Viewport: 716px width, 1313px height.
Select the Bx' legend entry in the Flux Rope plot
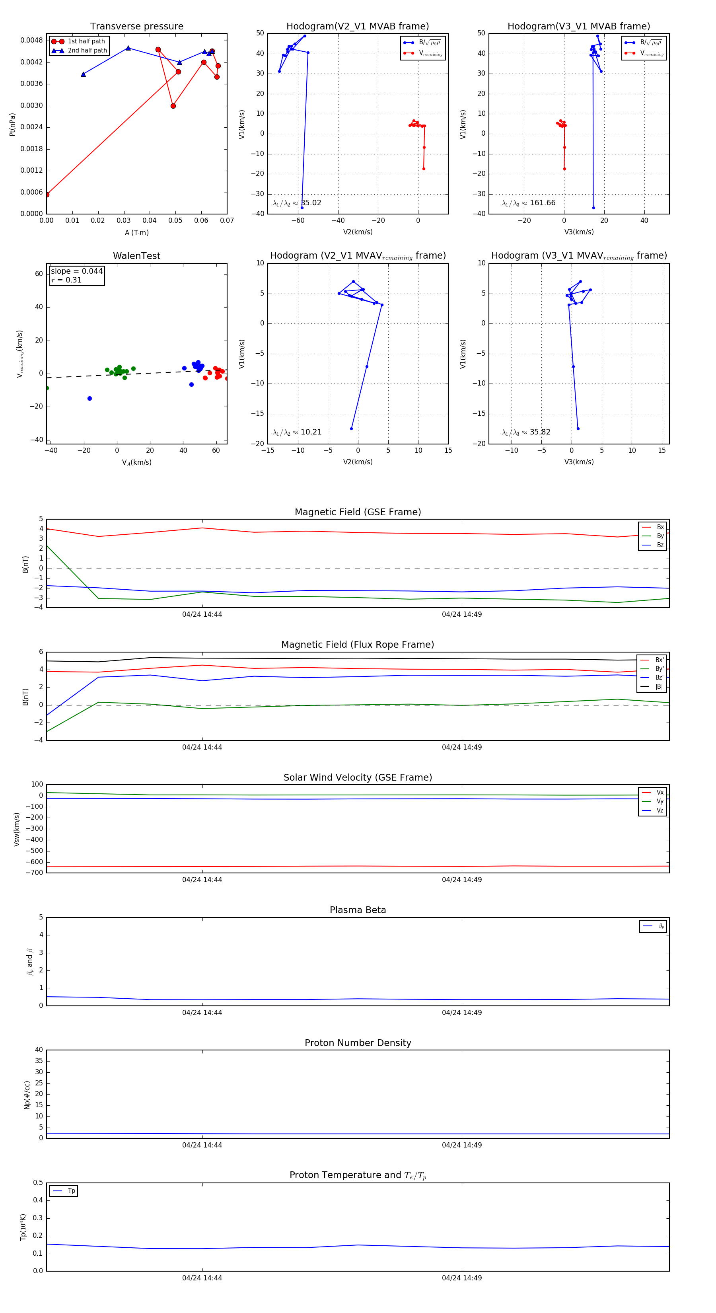coord(652,660)
